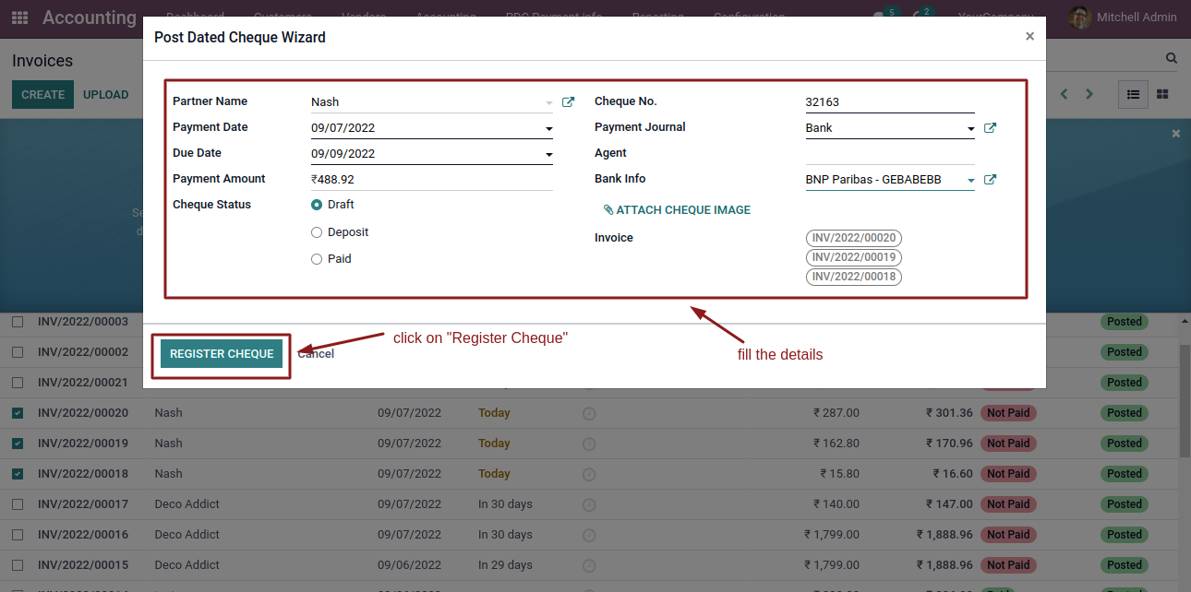This screenshot has width=1191, height=592.
Task: Click the Payment Amount field
Action: (x=432, y=180)
